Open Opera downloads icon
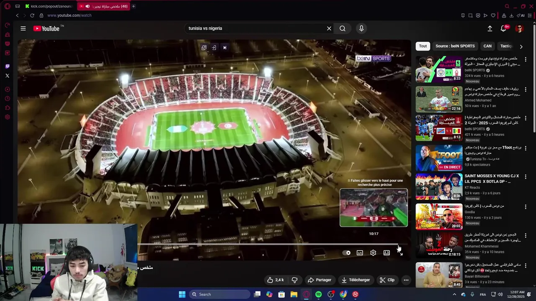 tap(511, 15)
